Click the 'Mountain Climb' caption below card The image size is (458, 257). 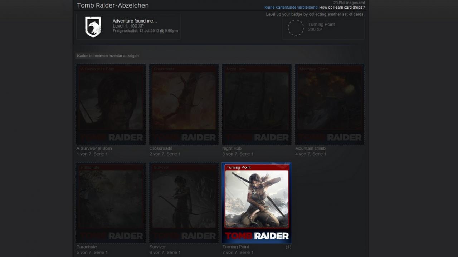310,148
